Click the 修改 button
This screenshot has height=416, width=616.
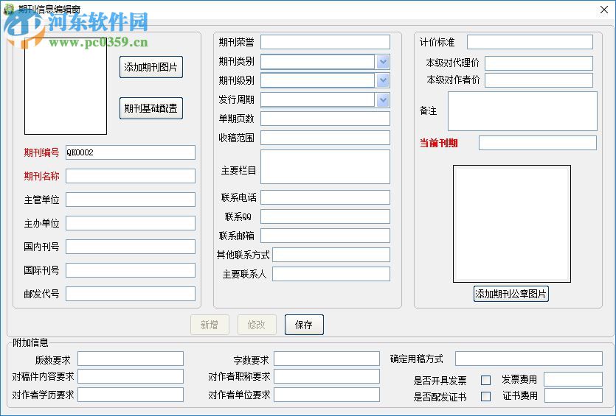257,325
